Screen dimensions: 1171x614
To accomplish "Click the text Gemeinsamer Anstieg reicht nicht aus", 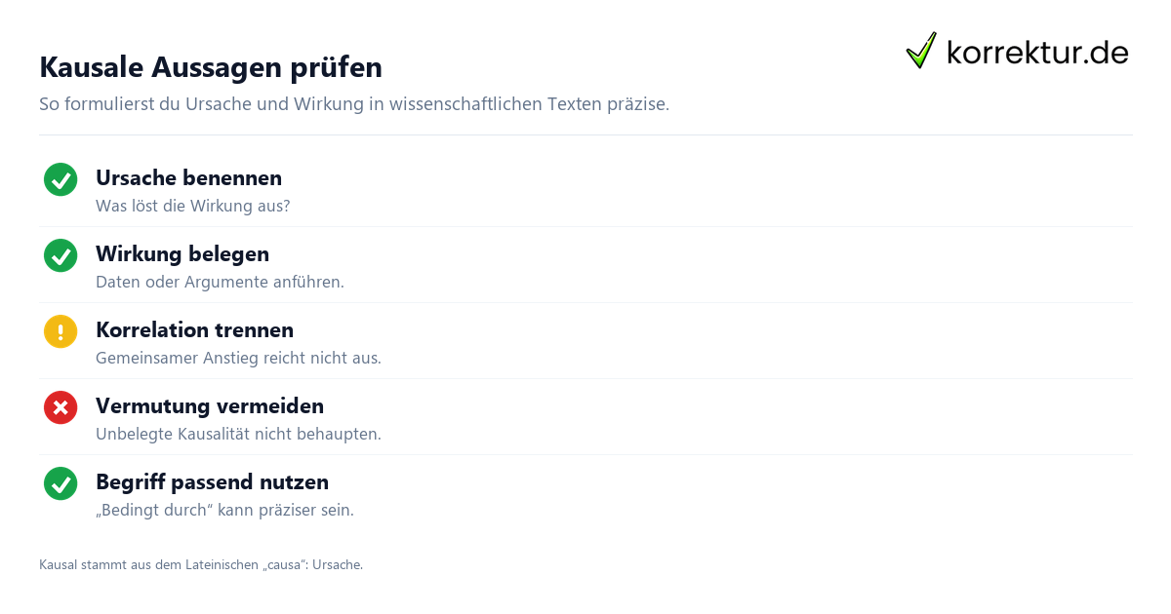I will pyautogui.click(x=238, y=359).
